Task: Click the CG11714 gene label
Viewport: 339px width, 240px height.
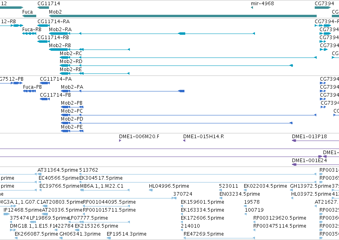Action: click(x=49, y=4)
